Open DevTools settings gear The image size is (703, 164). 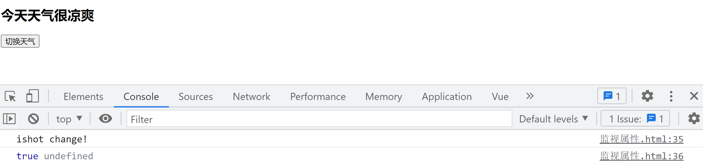tap(647, 96)
